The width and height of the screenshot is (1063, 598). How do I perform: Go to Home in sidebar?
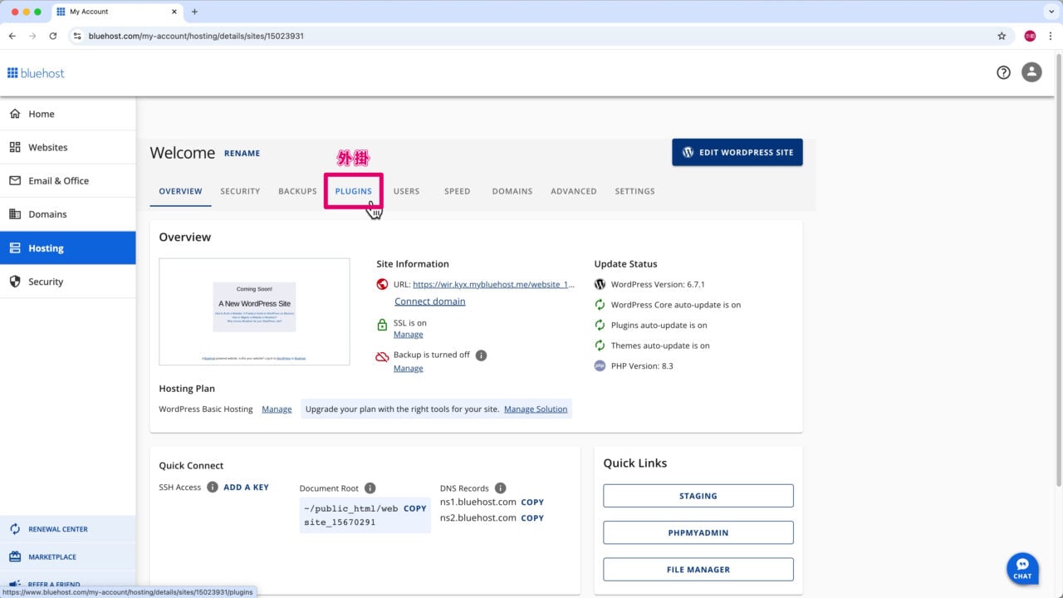coord(67,114)
